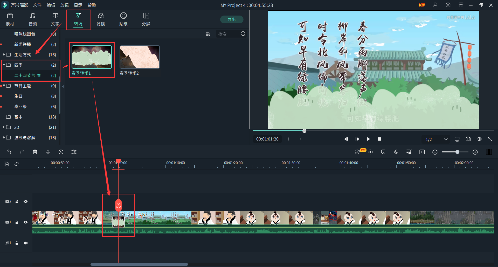Switch to grid view icon beside search
498x267 pixels.
pos(208,34)
